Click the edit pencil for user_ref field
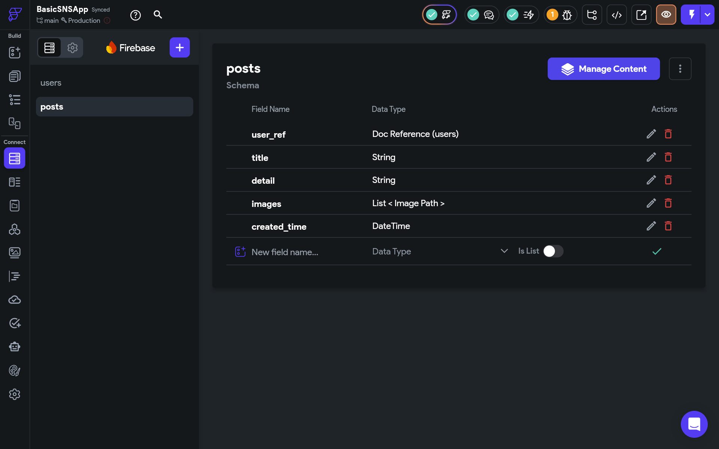Screen dimensions: 719x449 651,134
